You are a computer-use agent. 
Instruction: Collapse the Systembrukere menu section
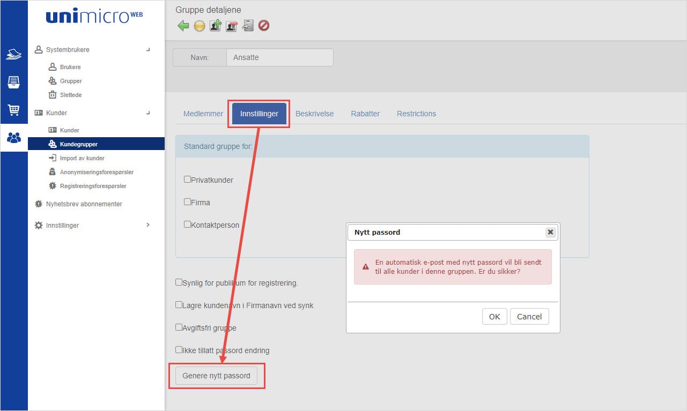(148, 50)
